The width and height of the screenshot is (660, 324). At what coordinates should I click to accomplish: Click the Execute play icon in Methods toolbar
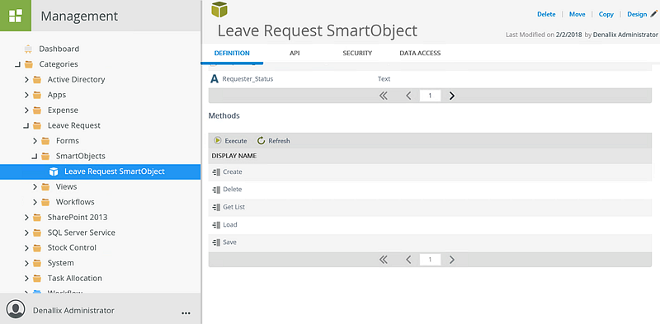217,140
